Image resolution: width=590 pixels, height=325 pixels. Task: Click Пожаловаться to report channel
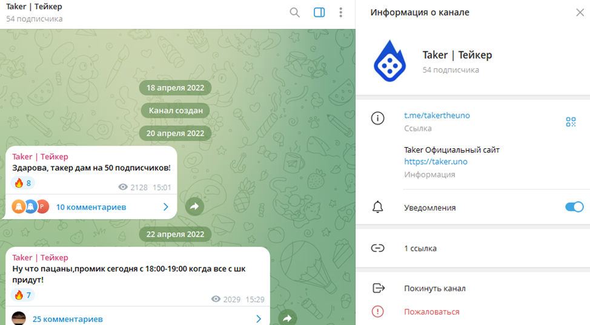pyautogui.click(x=431, y=312)
